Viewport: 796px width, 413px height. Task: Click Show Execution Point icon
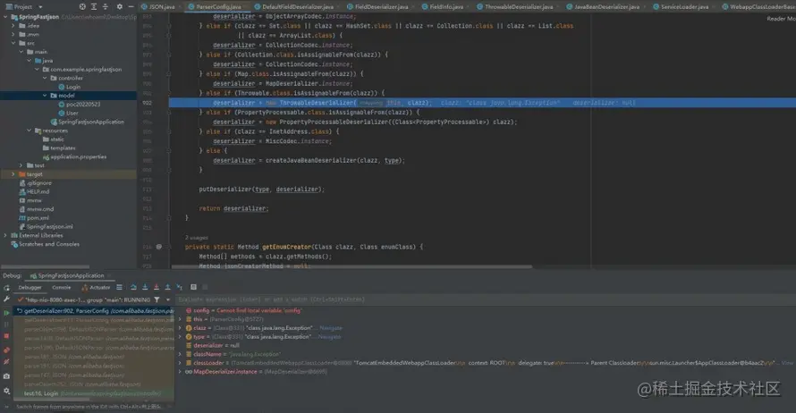(119, 287)
